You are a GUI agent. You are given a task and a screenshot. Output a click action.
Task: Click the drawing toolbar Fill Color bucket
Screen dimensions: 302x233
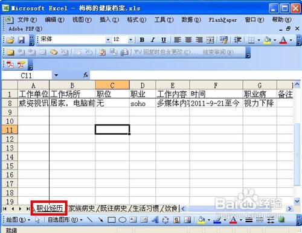(201, 220)
